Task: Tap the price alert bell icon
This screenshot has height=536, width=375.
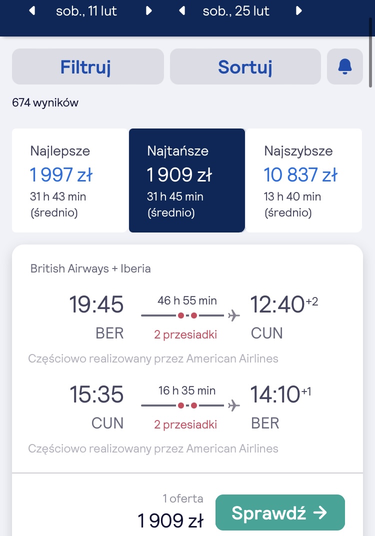Action: click(345, 66)
